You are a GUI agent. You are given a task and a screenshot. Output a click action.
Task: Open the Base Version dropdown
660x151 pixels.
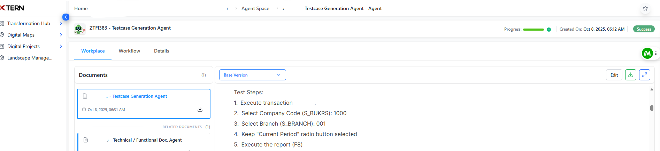tap(252, 75)
